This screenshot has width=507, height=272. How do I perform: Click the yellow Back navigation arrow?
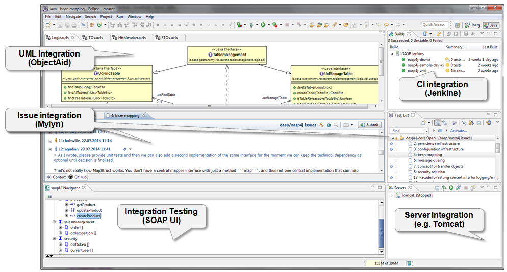pyautogui.click(x=386, y=25)
